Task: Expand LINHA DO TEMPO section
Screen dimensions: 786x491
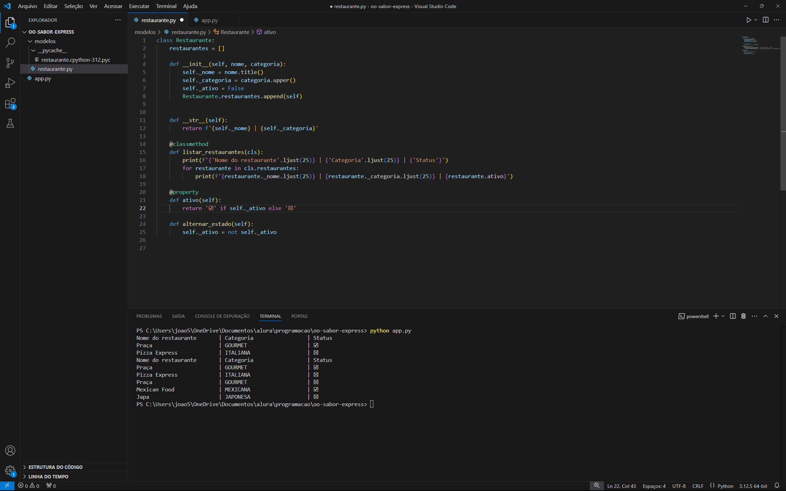Action: pyautogui.click(x=74, y=477)
